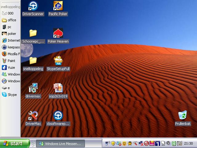Click the snelkoppeling toolbar title

click(10, 7)
